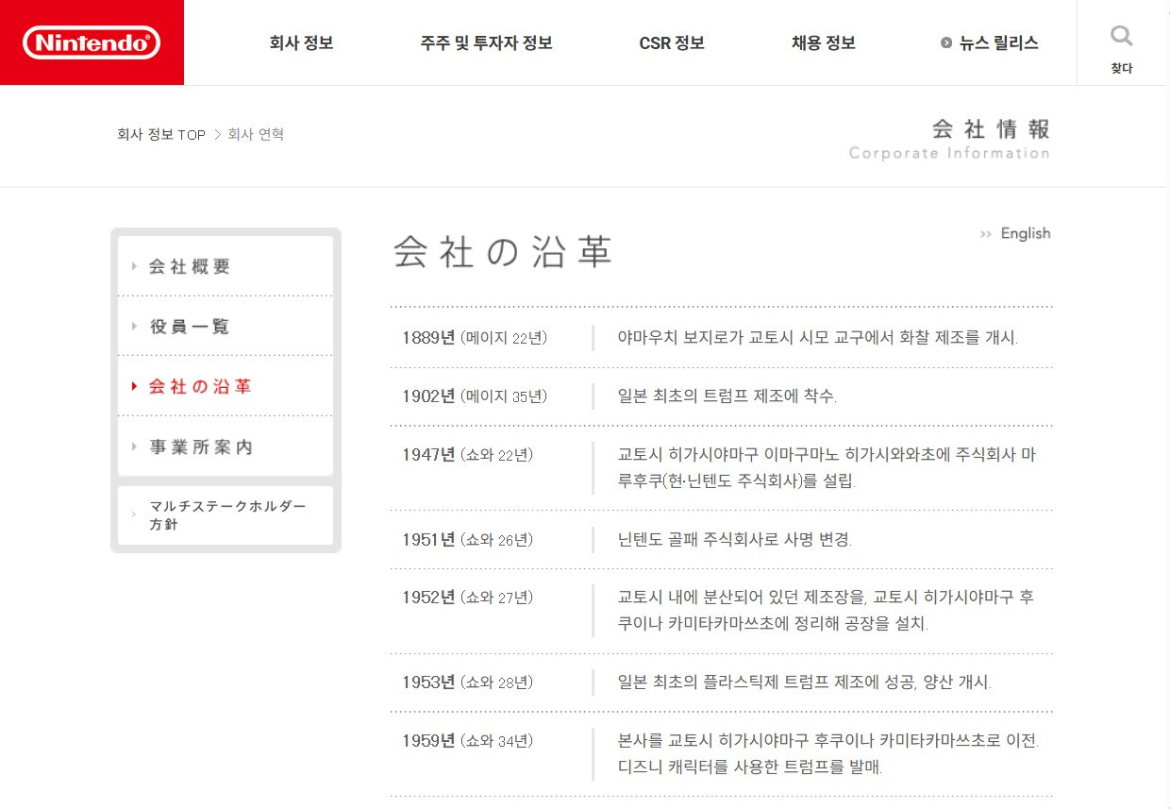The image size is (1170, 809).
Task: Go to 회사 정보 TOP via breadcrumb
Action: click(160, 134)
